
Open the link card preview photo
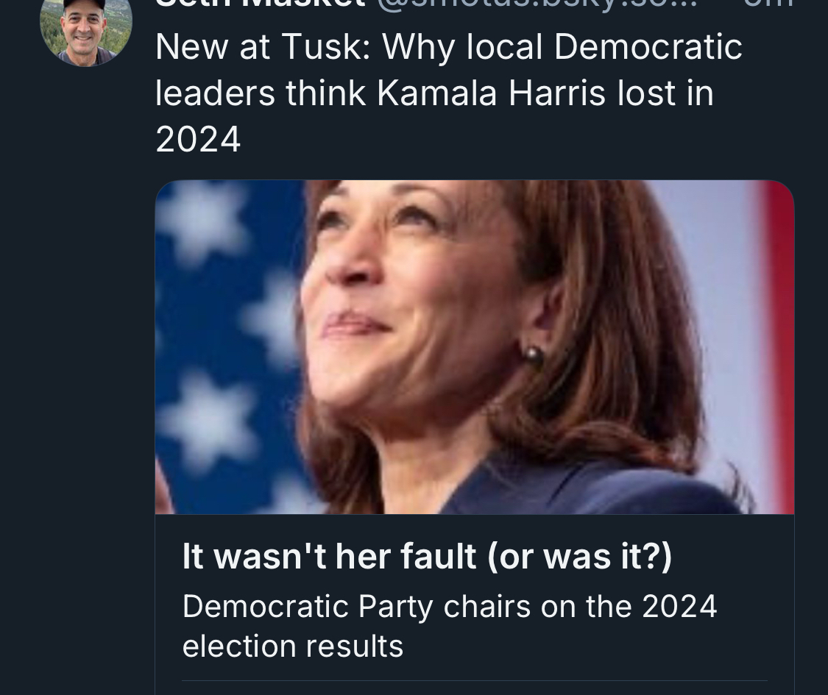point(474,346)
